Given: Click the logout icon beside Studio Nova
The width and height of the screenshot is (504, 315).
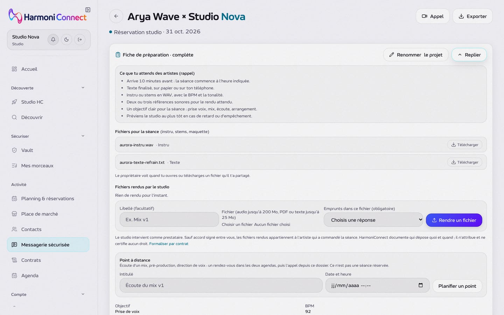Looking at the screenshot, I should point(80,40).
